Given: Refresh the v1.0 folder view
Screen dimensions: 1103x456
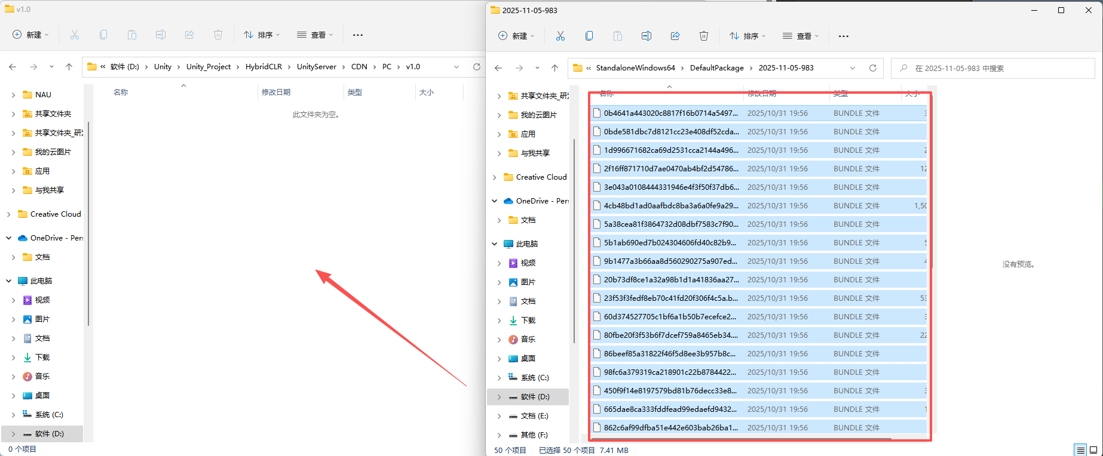Looking at the screenshot, I should pos(477,67).
